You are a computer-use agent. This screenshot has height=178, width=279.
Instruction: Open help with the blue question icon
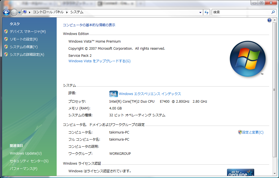point(269,20)
